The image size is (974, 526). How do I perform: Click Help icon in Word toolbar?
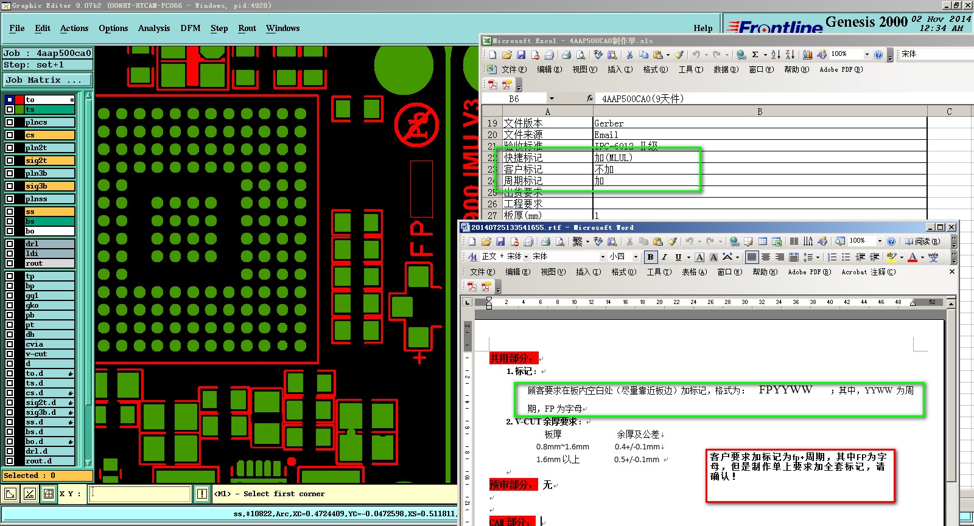click(x=891, y=241)
